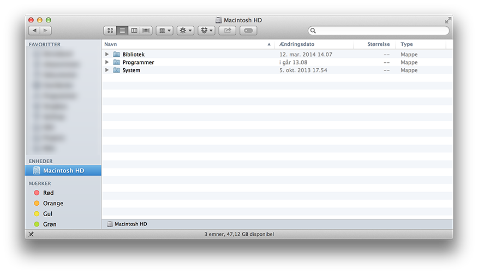Select the Programmer row name
478x274 pixels.
[138, 62]
